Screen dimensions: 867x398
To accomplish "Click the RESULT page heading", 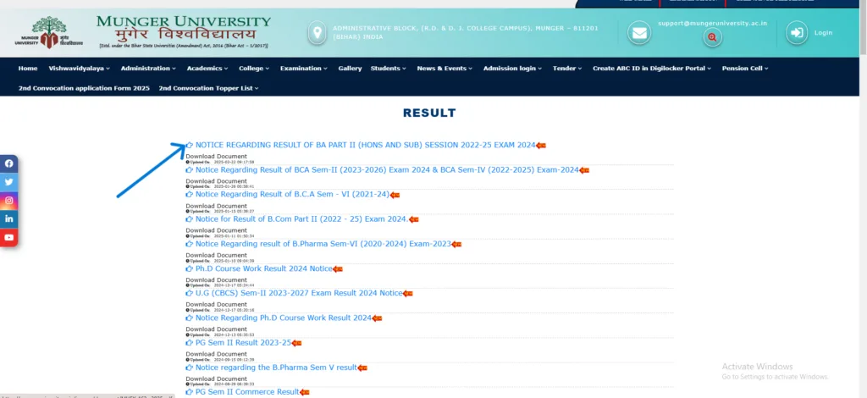I will coord(429,113).
